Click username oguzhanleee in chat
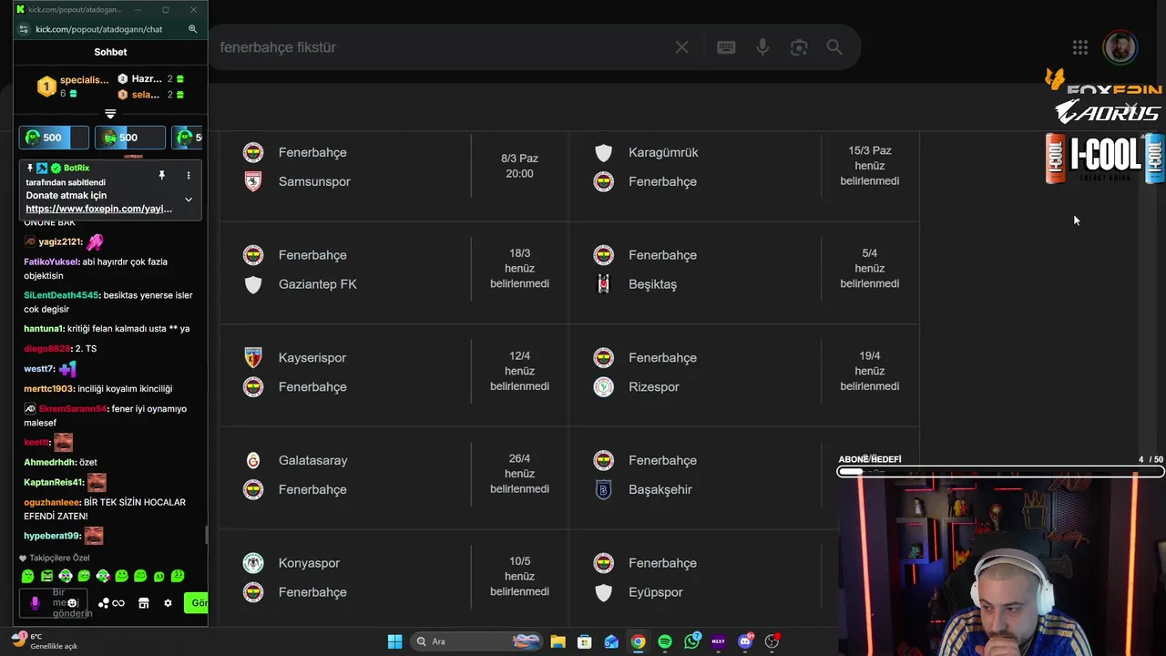1166x656 pixels. click(52, 502)
